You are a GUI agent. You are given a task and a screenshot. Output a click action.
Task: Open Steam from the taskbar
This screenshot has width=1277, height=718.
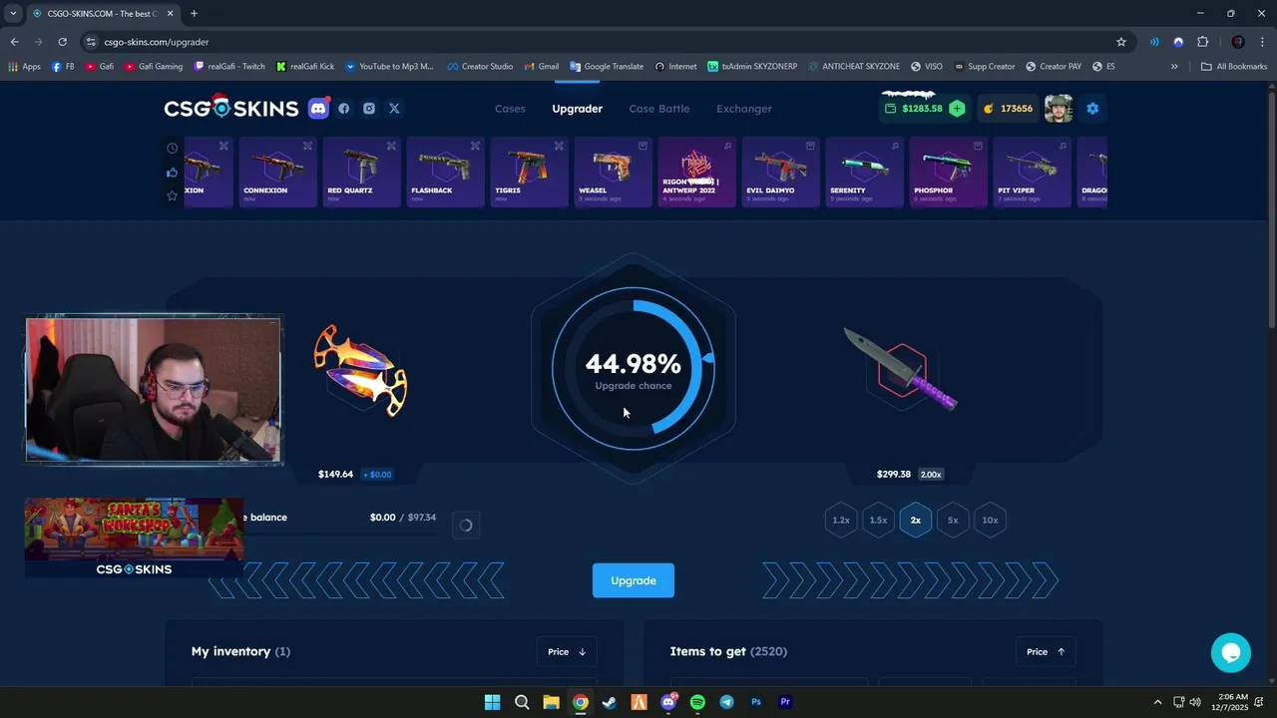[610, 702]
